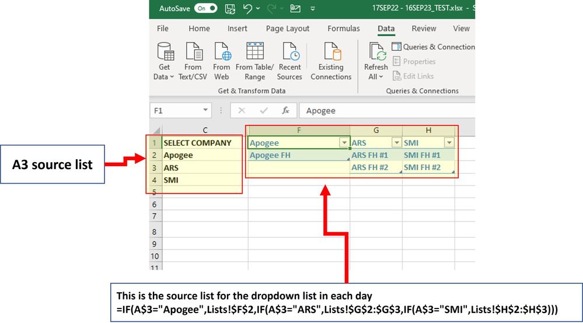Viewport: 583px width, 323px height.
Task: Select cell containing SELECT COMPANY
Action: click(205, 143)
